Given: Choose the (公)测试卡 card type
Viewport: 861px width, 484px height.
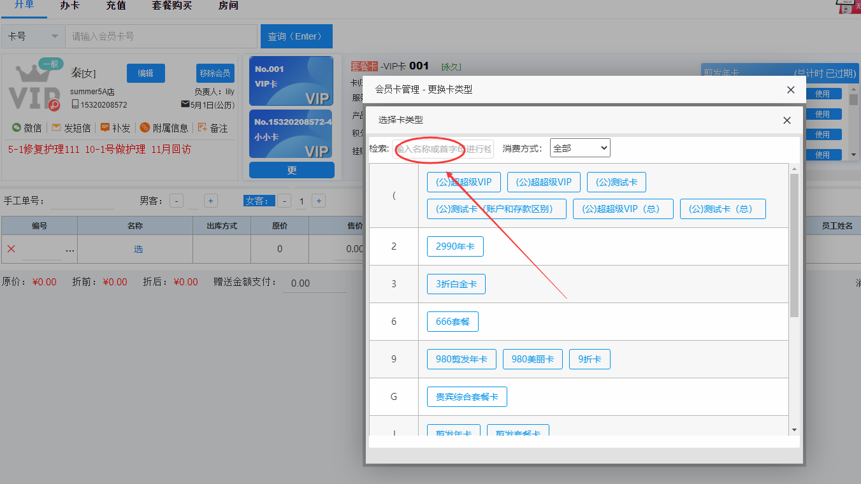Looking at the screenshot, I should pos(616,182).
